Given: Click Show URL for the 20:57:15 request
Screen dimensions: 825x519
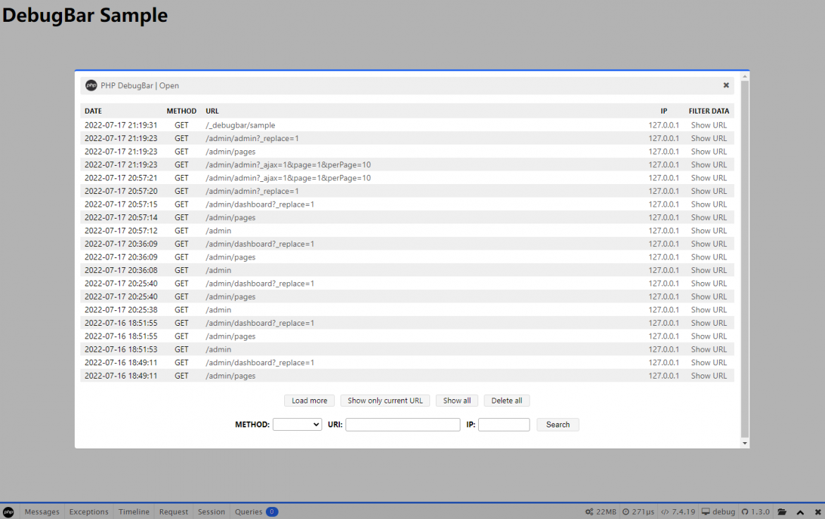Looking at the screenshot, I should 709,204.
